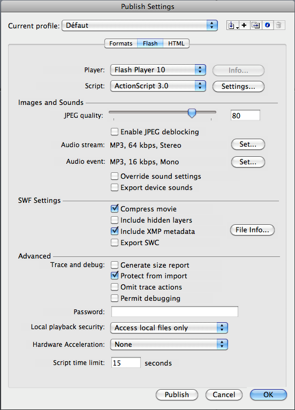Click the Publish button
The width and height of the screenshot is (295, 410).
177,394
